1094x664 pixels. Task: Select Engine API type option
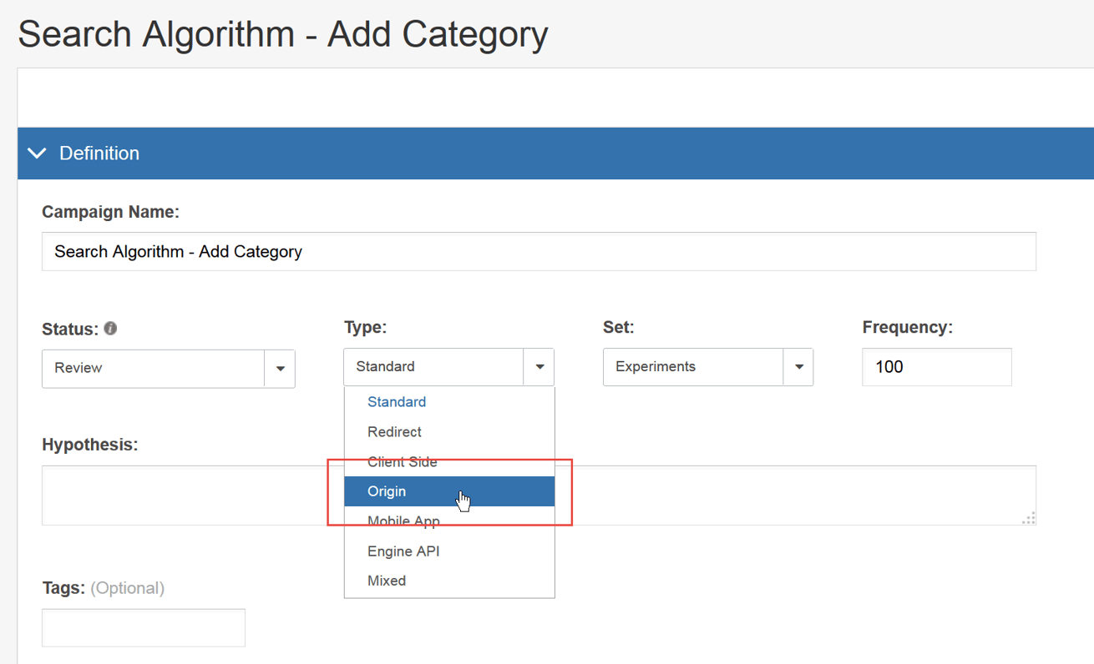point(449,551)
